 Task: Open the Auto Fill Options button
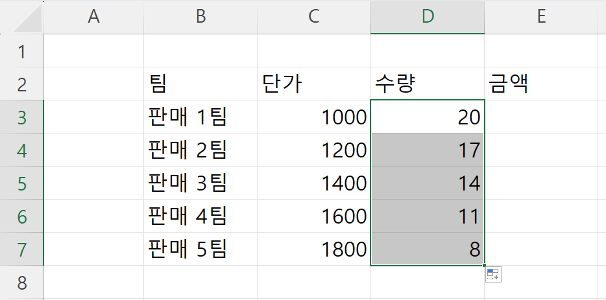pyautogui.click(x=493, y=275)
